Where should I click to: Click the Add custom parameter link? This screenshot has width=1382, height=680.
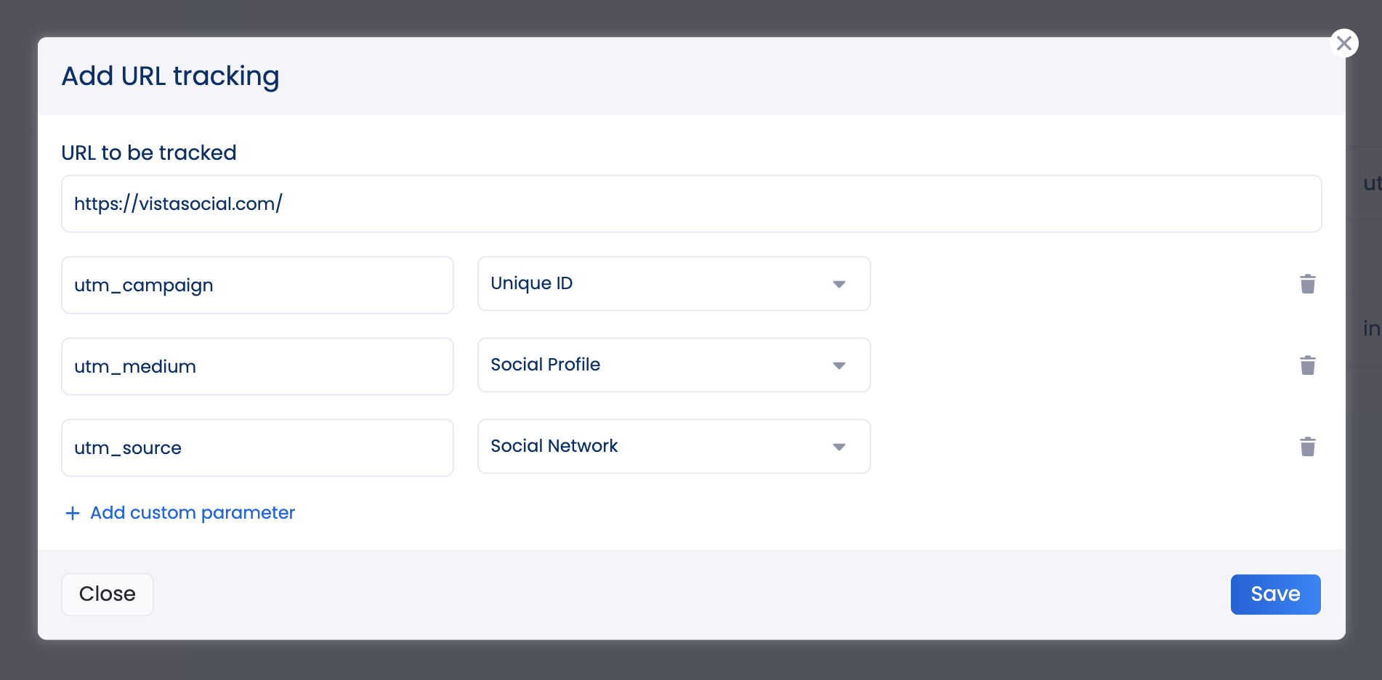(x=193, y=513)
